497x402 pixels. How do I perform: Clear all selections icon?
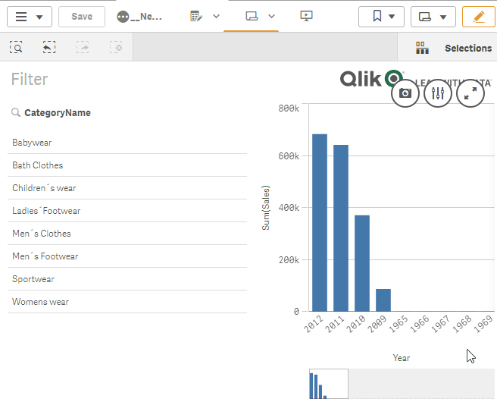coord(116,47)
